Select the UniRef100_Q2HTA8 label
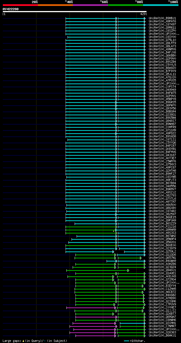The image size is (181, 343). (x=162, y=171)
